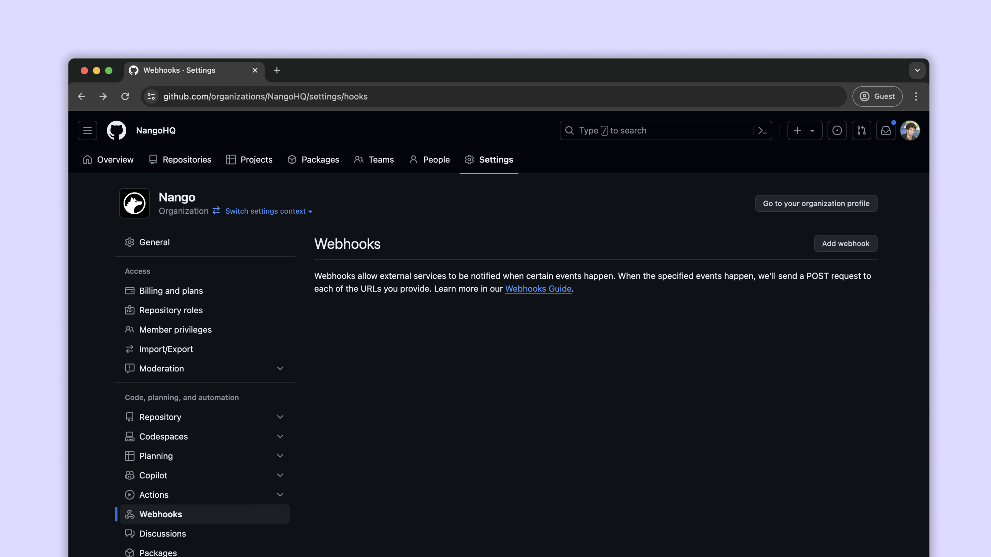Click the Codespaces icon in sidebar
The width and height of the screenshot is (991, 557).
click(x=130, y=436)
